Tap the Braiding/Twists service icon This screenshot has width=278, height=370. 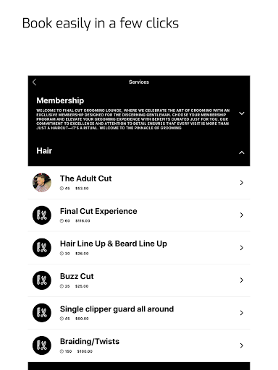pyautogui.click(x=42, y=345)
